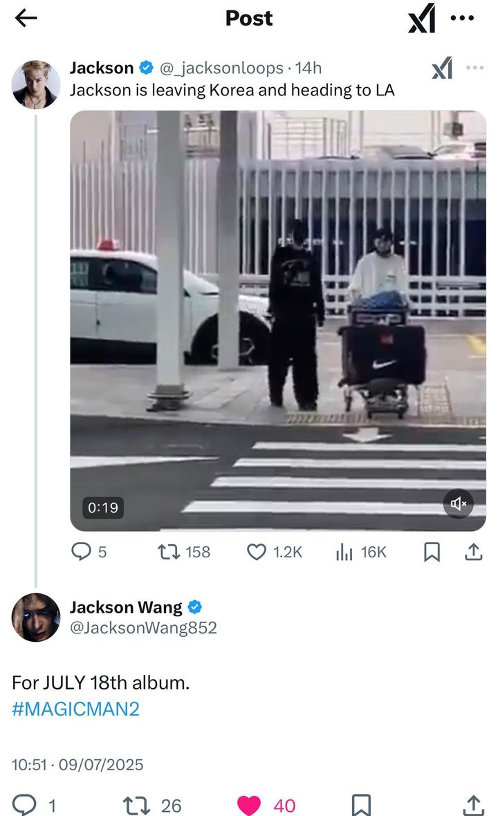Go back using the left arrow
This screenshot has width=498, height=816.
tap(26, 18)
